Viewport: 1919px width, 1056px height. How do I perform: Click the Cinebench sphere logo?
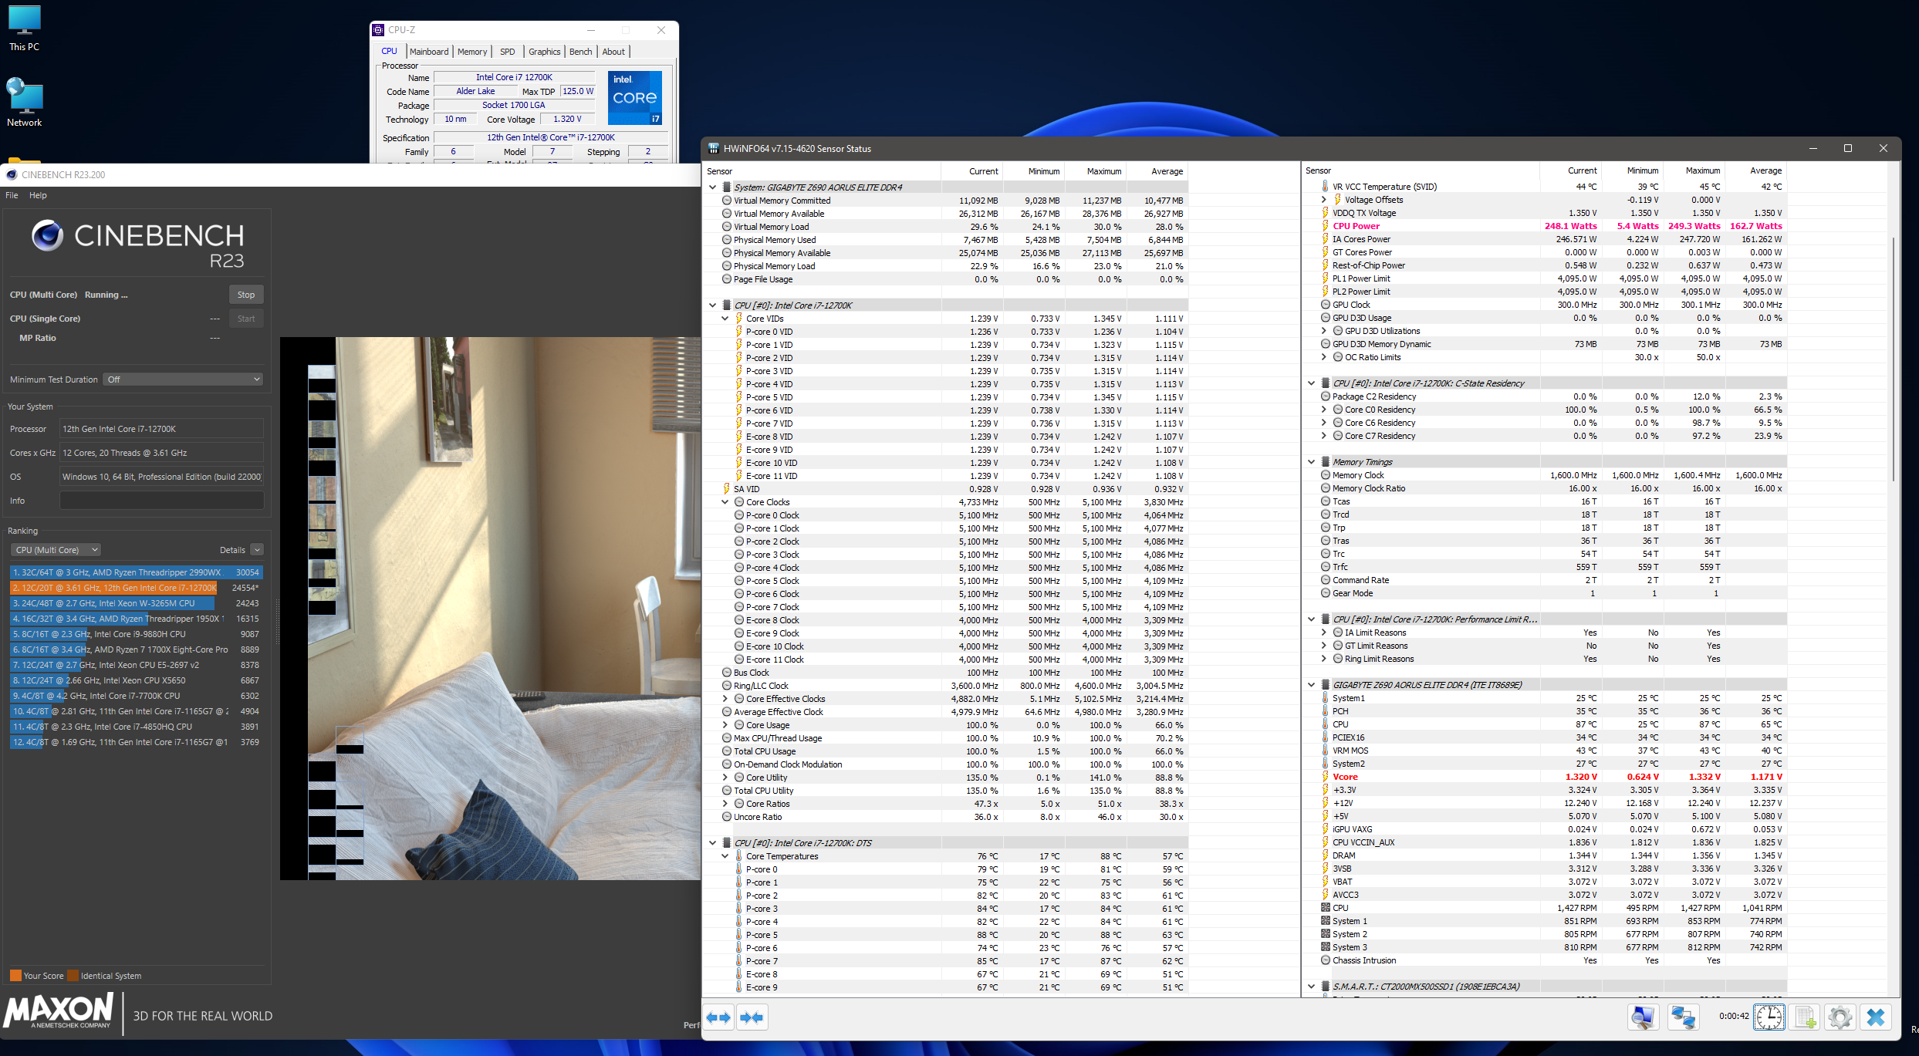click(47, 235)
